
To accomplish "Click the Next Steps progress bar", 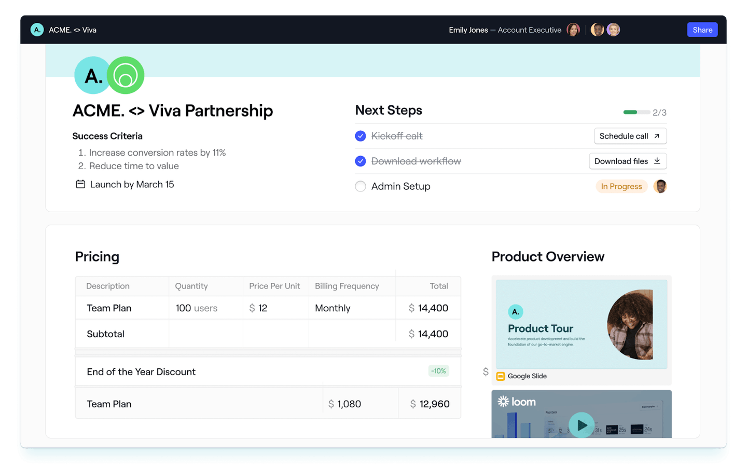I will (637, 112).
